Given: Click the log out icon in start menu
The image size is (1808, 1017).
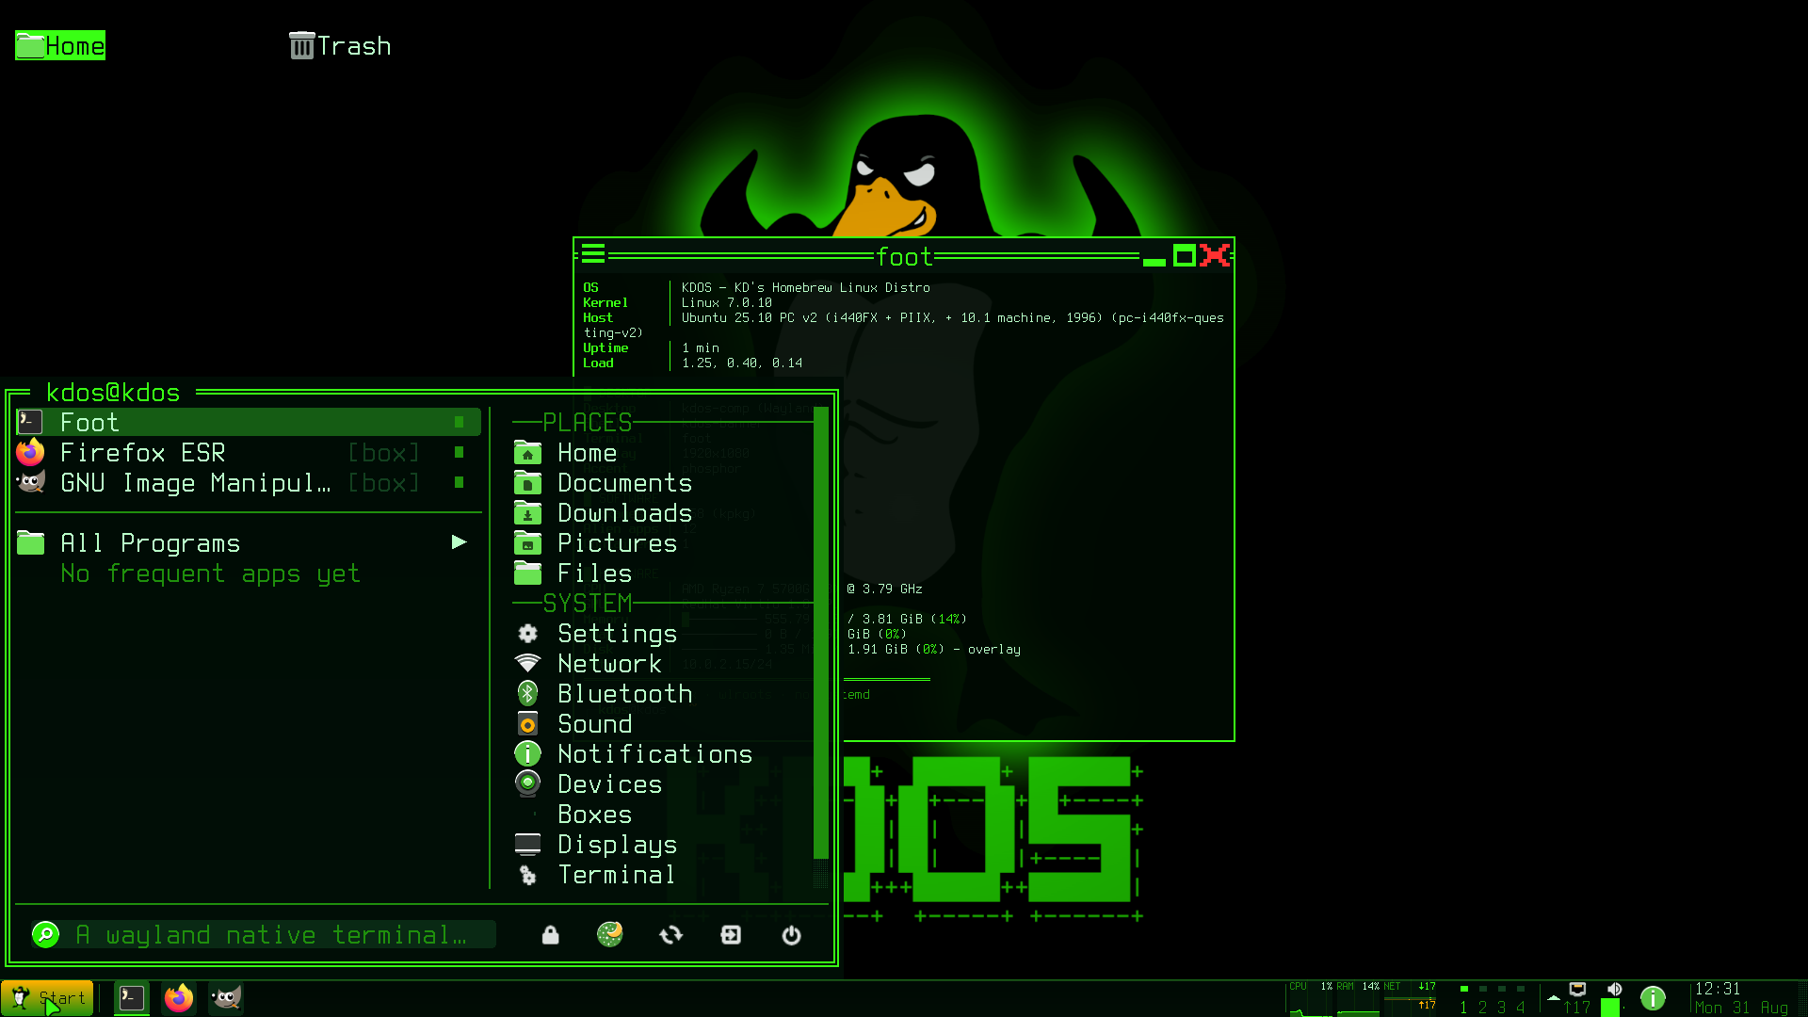Looking at the screenshot, I should [731, 934].
